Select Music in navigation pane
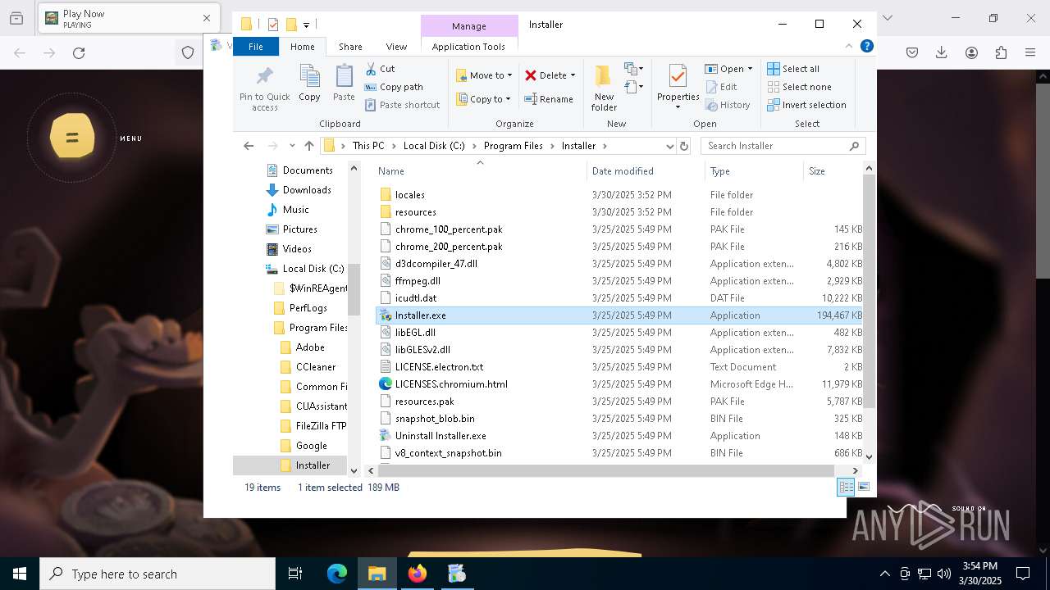 pos(295,210)
